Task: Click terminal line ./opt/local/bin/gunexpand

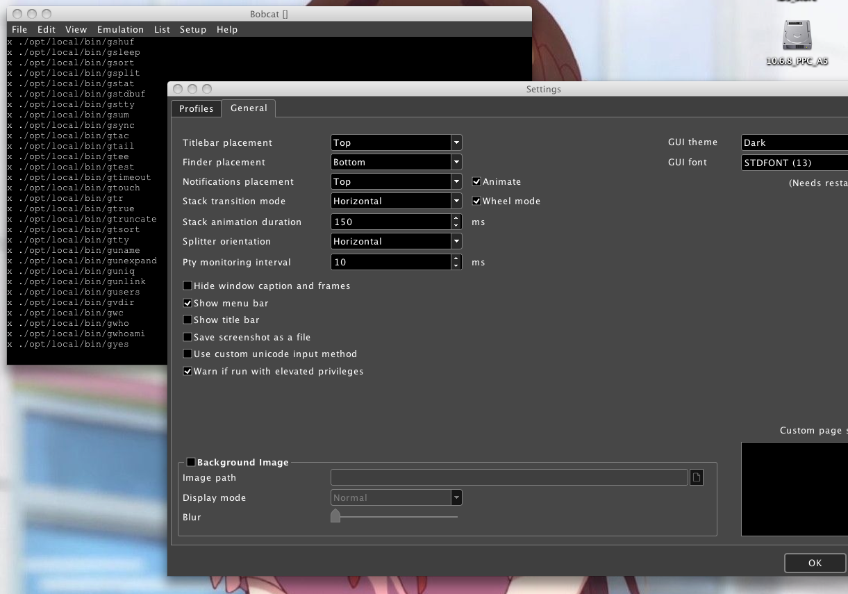Action: (x=82, y=261)
